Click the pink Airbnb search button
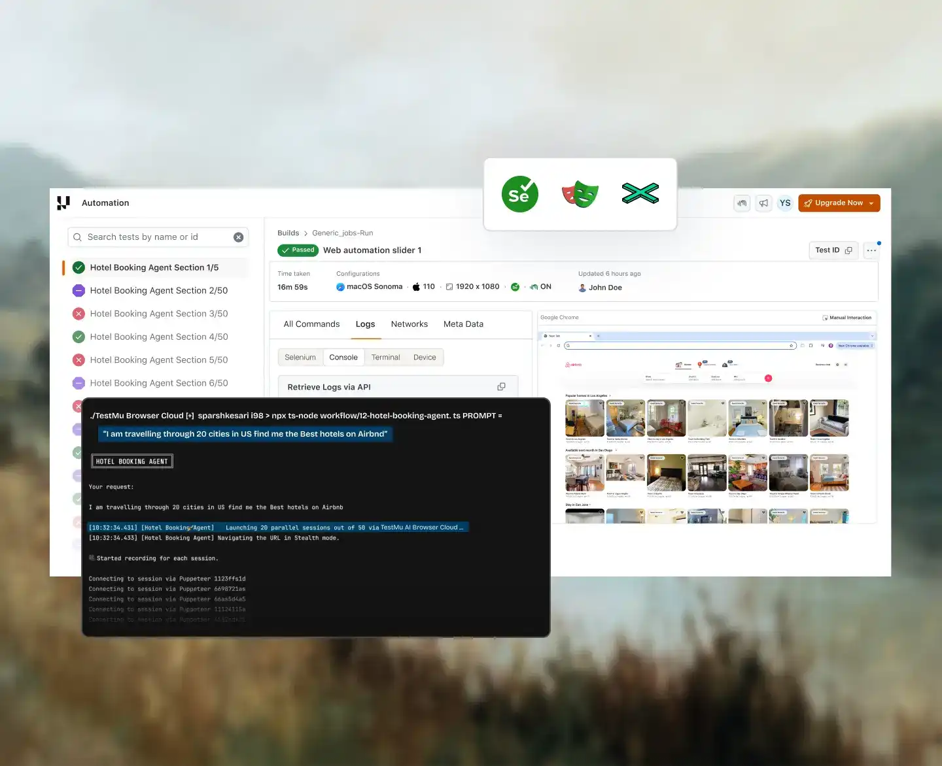 pyautogui.click(x=769, y=378)
